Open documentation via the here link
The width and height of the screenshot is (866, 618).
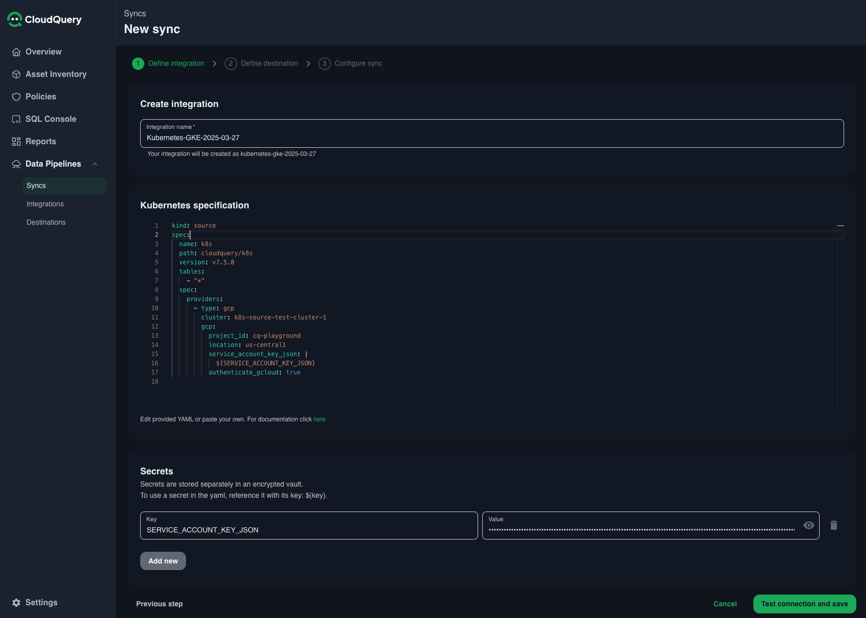pyautogui.click(x=320, y=419)
